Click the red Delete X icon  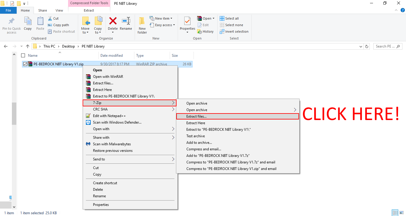(113, 21)
